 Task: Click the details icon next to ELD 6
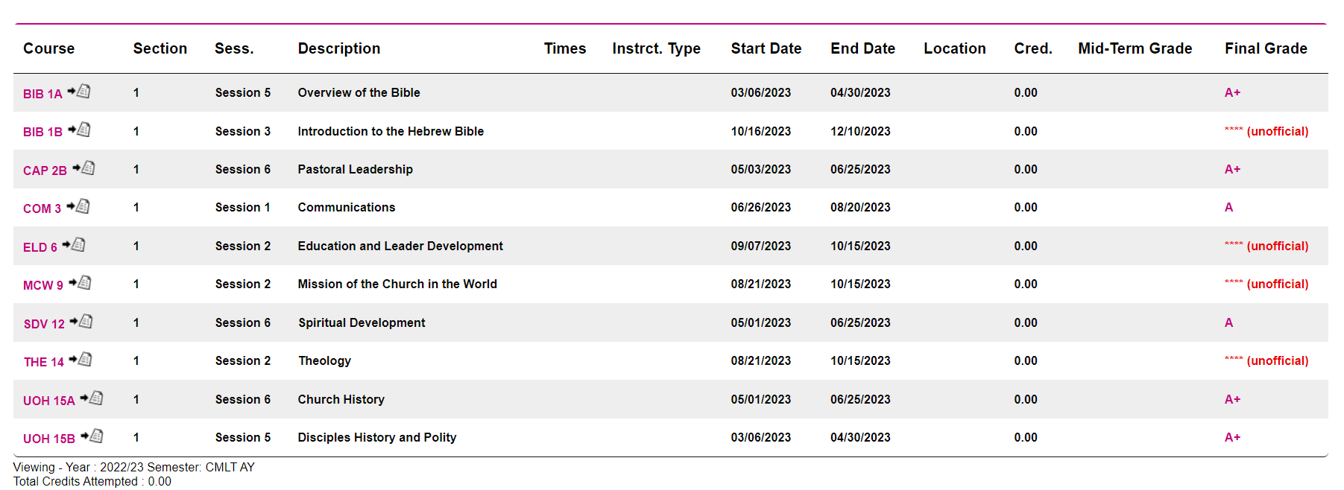coord(75,245)
